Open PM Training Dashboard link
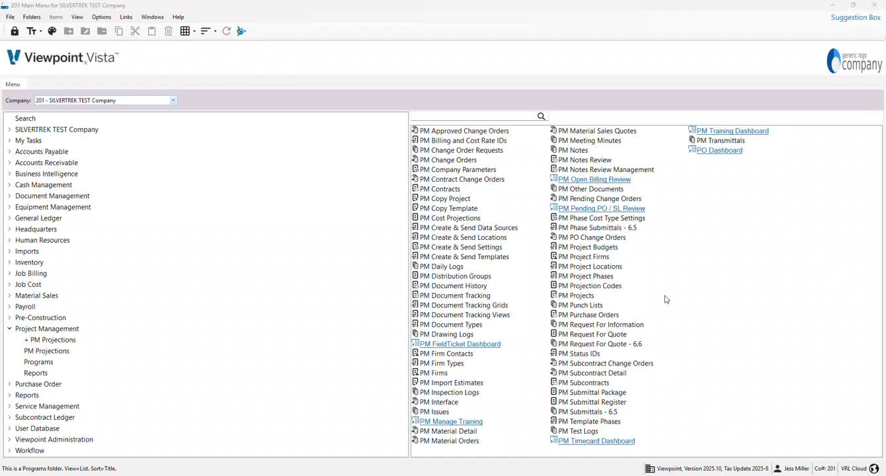886x476 pixels. (x=733, y=131)
